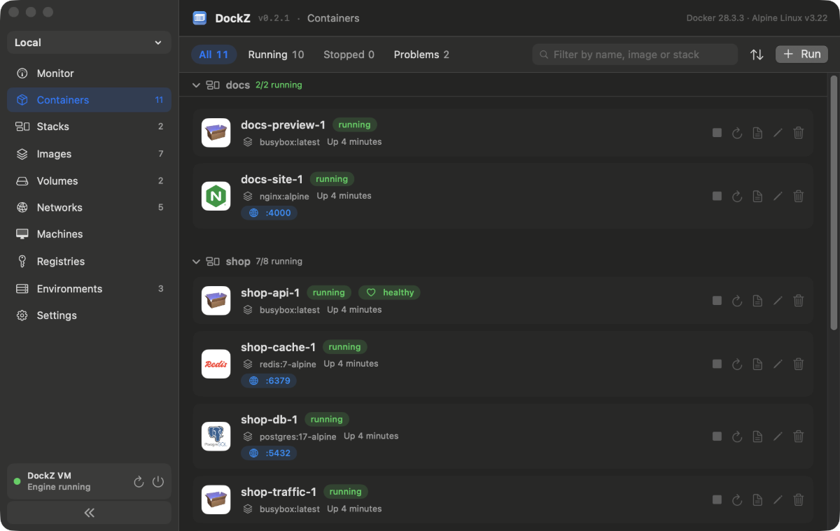Switch to Stopped 0 tab

coord(349,55)
